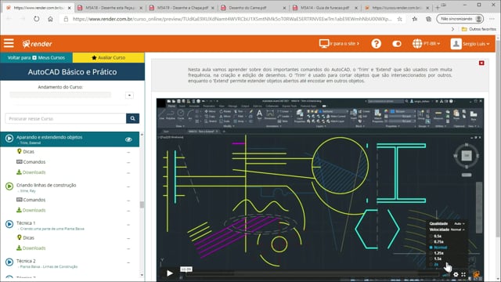Image resolution: width=501 pixels, height=282 pixels.
Task: Click play icon beside Técnica 1
Action: 9,224
